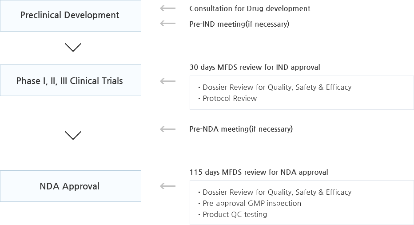The height and width of the screenshot is (225, 414).
Task: Click the arrow beside Consultation for Drug development
Action: 167,8
